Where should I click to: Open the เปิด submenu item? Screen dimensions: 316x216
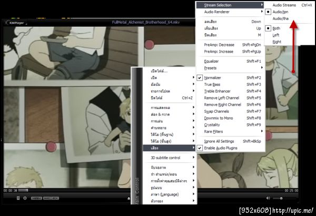169,77
